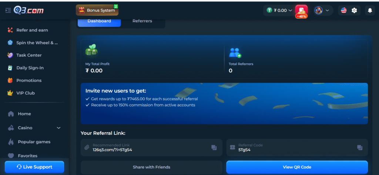Copy the referral code 5TgS4

(359, 148)
